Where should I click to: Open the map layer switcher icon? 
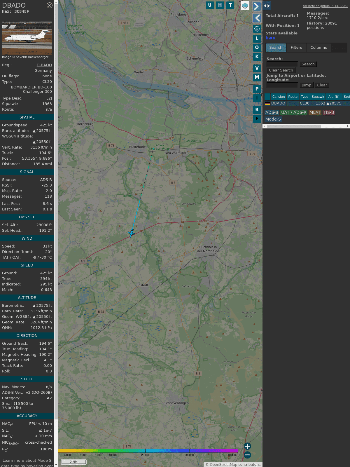tap(245, 6)
